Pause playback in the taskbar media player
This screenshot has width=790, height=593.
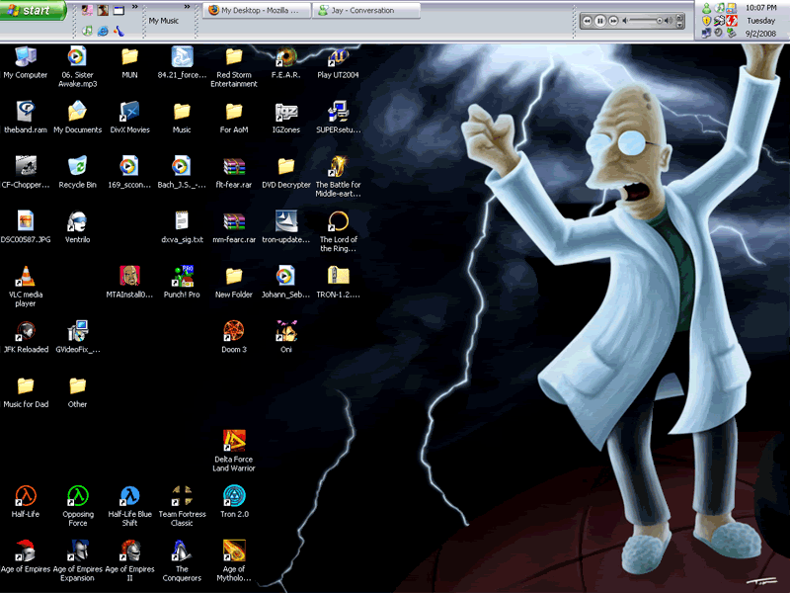pyautogui.click(x=599, y=21)
